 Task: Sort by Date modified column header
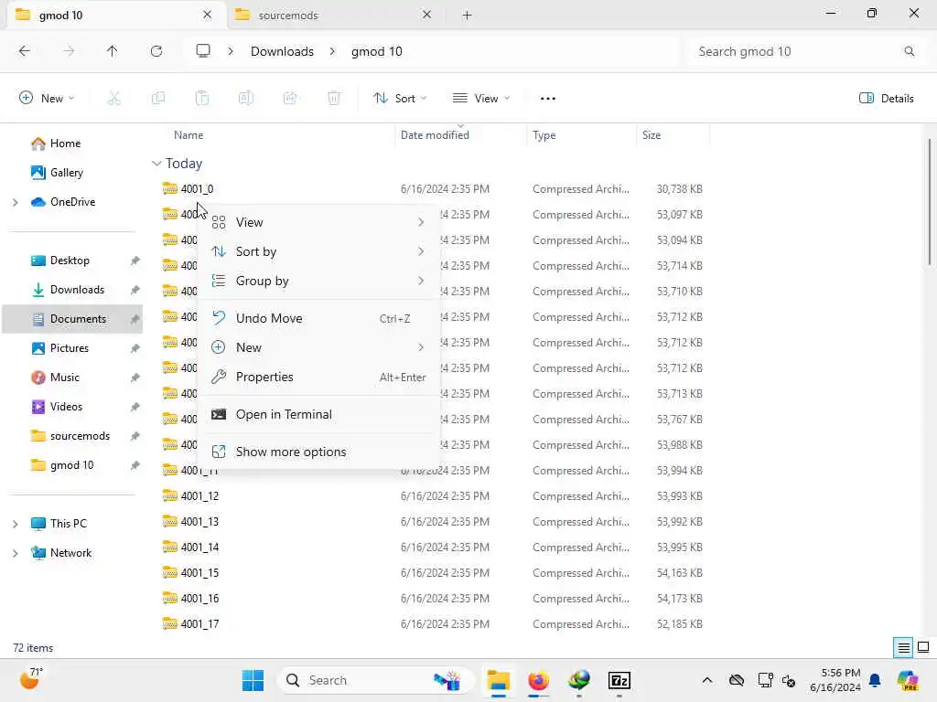coord(435,135)
